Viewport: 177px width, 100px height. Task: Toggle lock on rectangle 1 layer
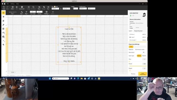[x=145, y=40]
